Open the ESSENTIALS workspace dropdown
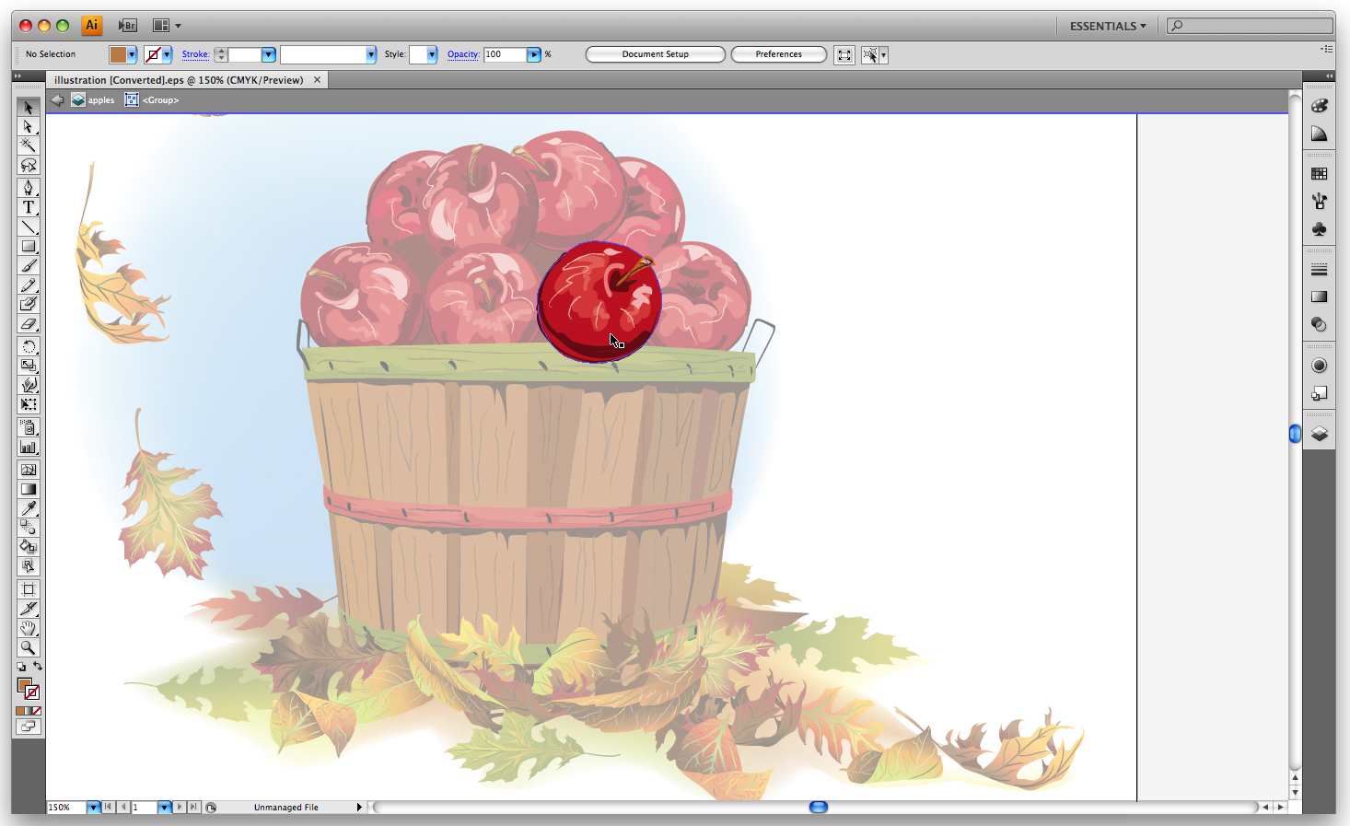The image size is (1350, 826). click(1108, 26)
